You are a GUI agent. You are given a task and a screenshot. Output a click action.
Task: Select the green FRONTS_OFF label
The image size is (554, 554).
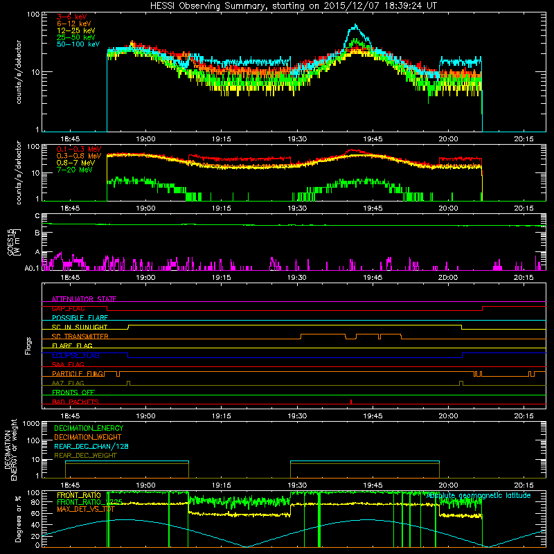pos(73,392)
